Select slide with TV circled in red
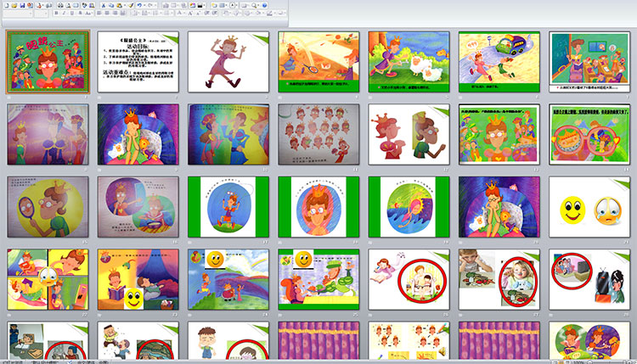This screenshot has width=637, height=364. click(x=589, y=280)
